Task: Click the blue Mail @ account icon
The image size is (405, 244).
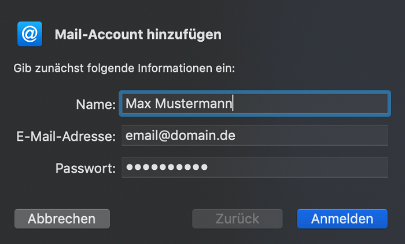Action: (x=30, y=34)
